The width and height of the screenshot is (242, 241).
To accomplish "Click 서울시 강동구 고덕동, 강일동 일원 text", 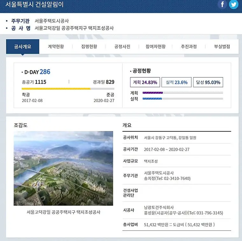I will point(170,137).
